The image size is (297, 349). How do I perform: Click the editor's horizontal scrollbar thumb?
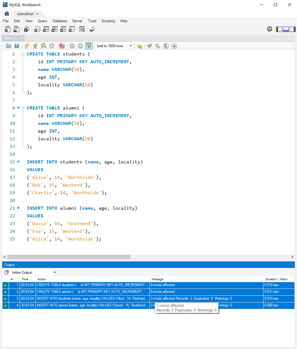(69, 257)
